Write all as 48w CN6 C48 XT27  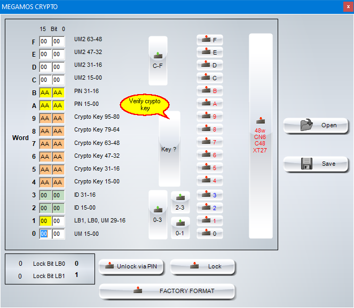pos(261,136)
